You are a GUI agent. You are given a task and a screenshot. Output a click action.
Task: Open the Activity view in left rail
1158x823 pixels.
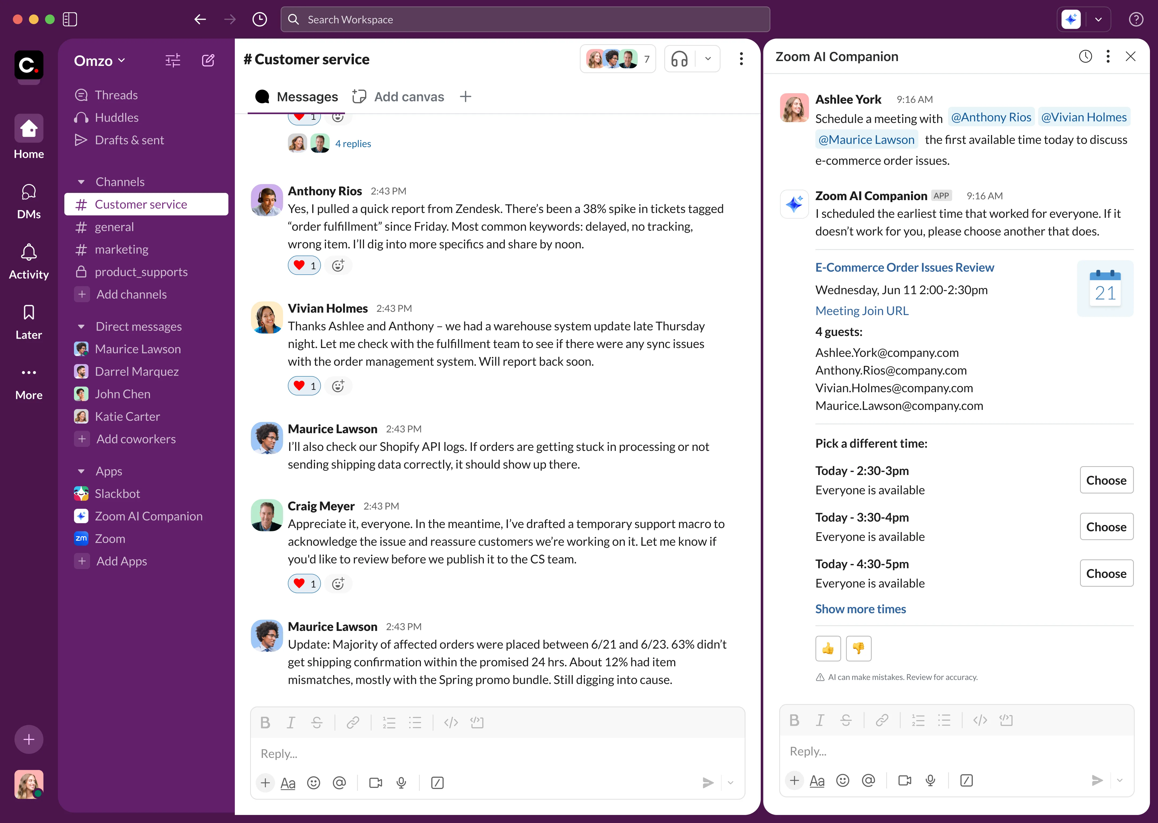tap(28, 260)
